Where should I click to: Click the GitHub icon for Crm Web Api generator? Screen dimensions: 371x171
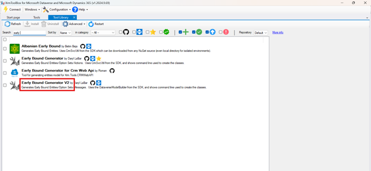[x=112, y=71]
